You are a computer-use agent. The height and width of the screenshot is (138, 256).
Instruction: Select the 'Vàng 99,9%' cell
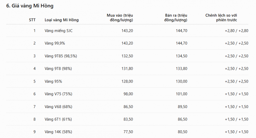click(55, 43)
